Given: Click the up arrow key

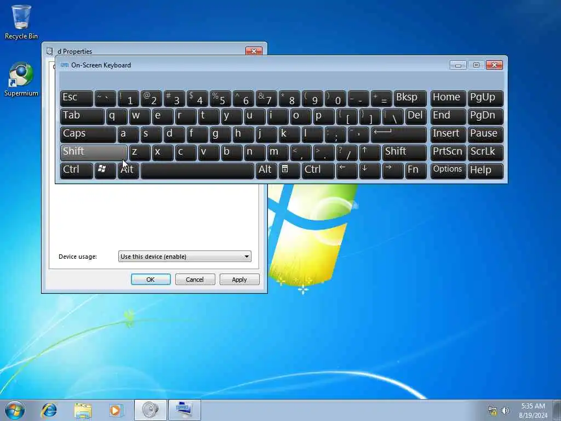Looking at the screenshot, I should [x=370, y=153].
